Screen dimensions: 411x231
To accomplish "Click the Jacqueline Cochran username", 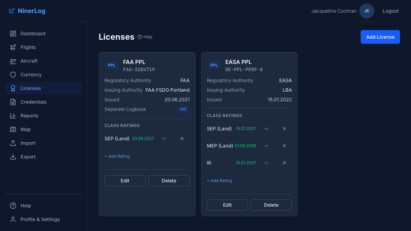I will pyautogui.click(x=334, y=11).
